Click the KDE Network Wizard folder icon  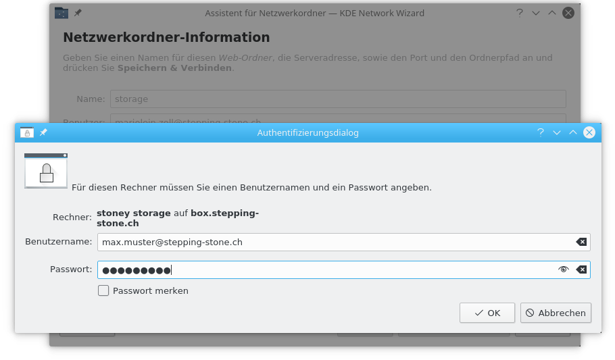[62, 13]
